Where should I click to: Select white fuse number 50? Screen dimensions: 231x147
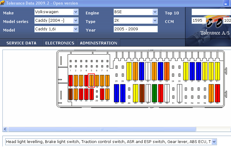click(167, 93)
